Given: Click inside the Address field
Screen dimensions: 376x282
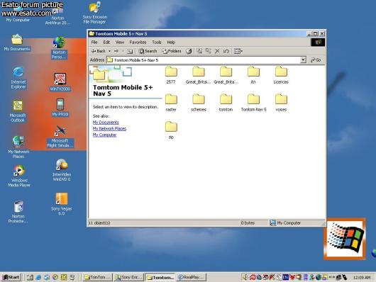Looking at the screenshot, I should point(204,60).
